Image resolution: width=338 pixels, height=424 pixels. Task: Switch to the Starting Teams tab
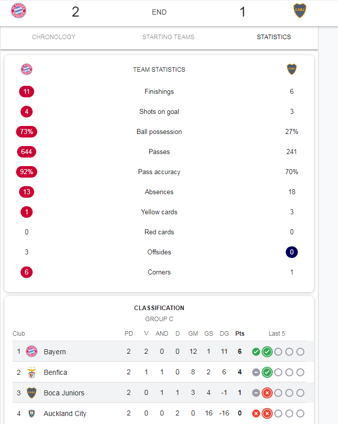point(168,37)
